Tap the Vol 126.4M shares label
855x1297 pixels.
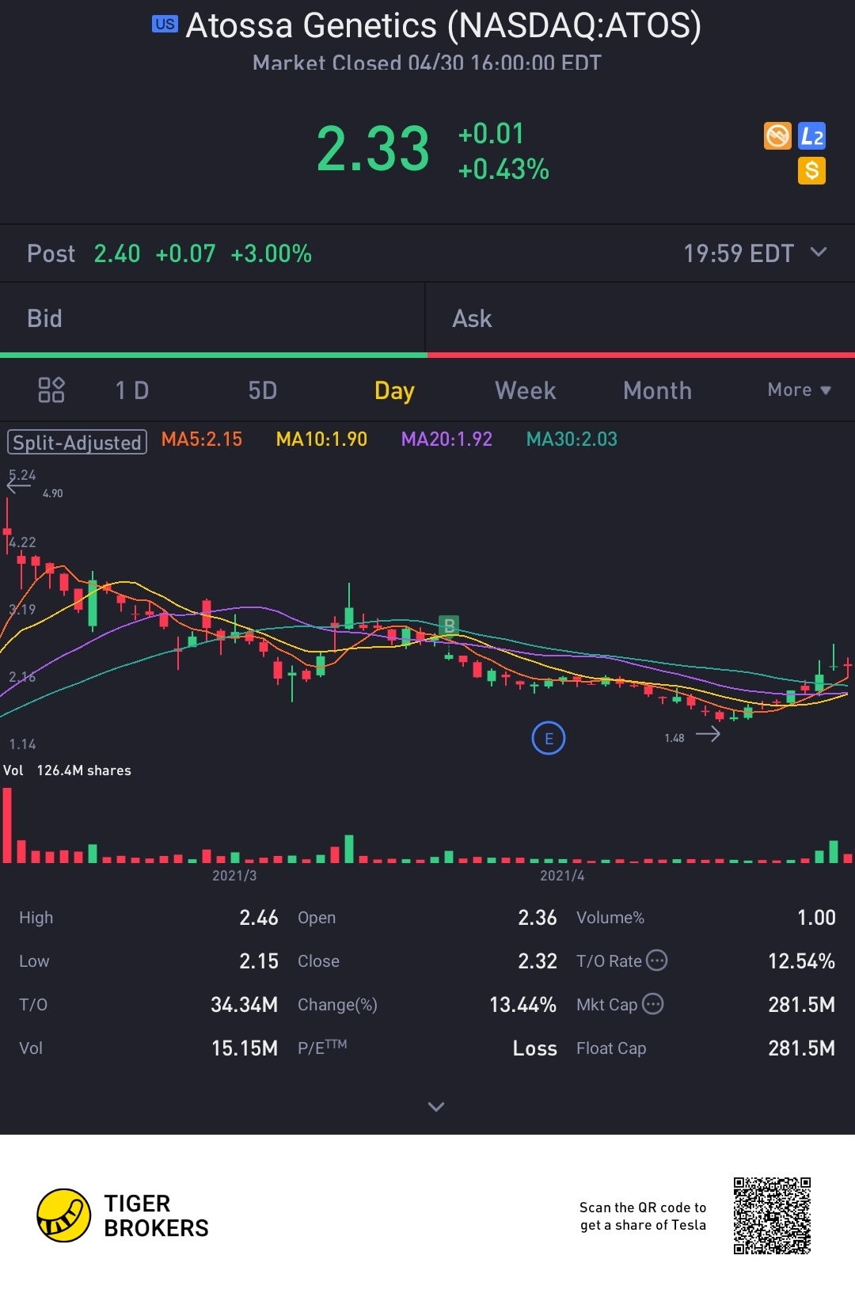[67, 770]
